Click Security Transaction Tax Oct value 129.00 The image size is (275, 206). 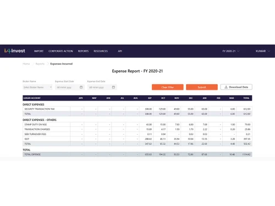click(x=162, y=109)
